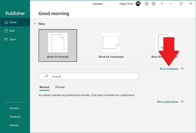Open the Feedback page
Viewport: 196px width, 133px height.
point(15,117)
